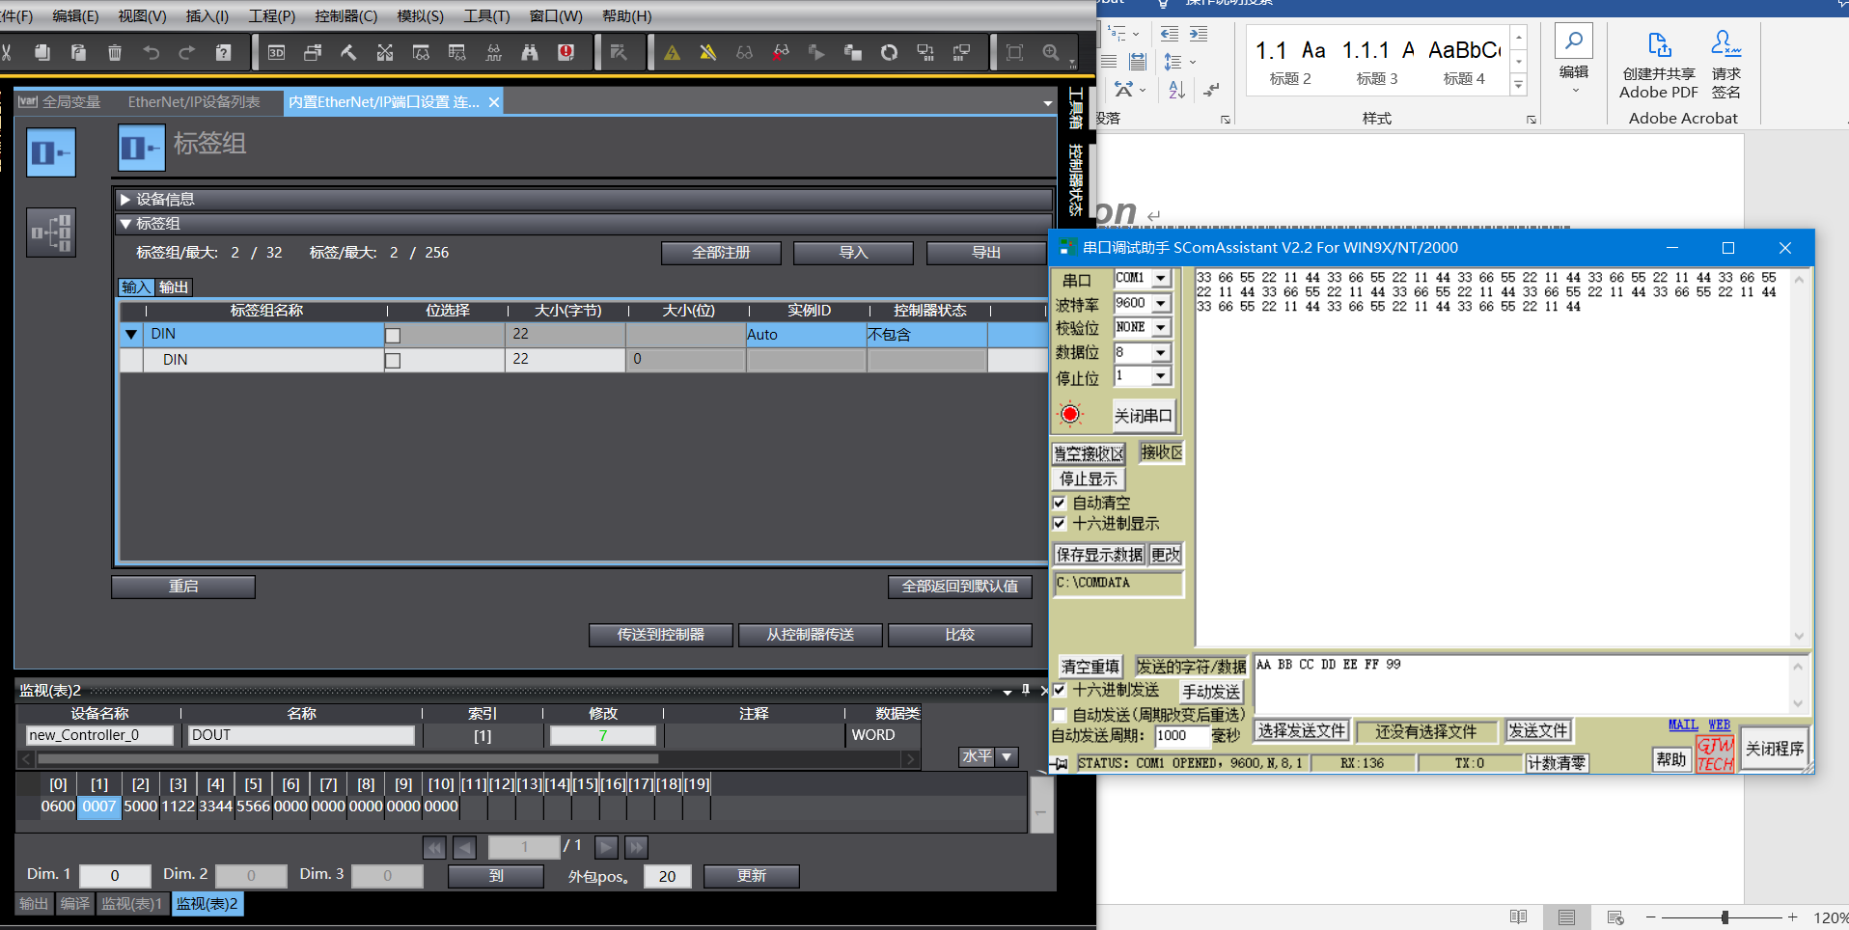The image size is (1849, 930).
Task: Open the 校验位 NONE dropdown
Action: [x=1161, y=328]
